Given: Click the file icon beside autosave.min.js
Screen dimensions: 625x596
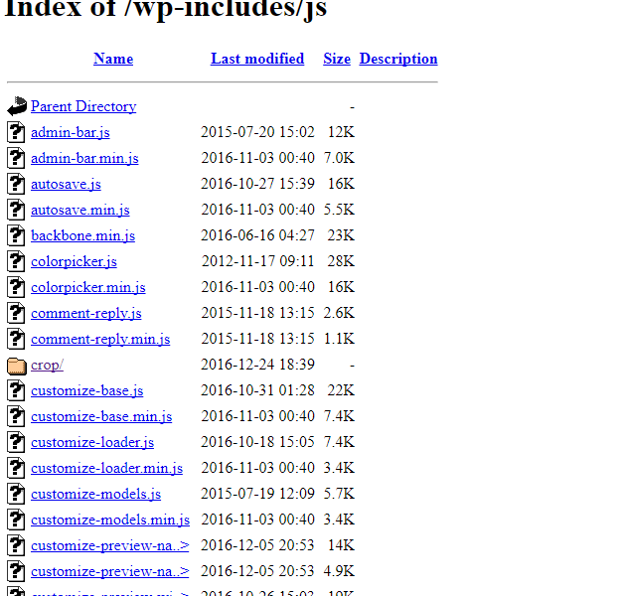Looking at the screenshot, I should click(x=16, y=210).
